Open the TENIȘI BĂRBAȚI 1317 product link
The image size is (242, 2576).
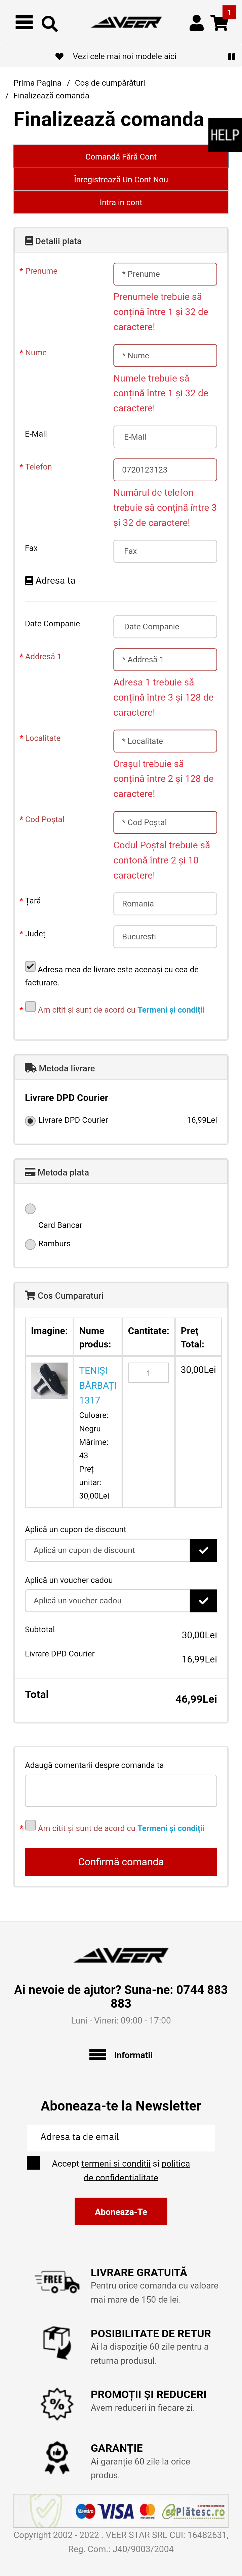(x=98, y=1385)
